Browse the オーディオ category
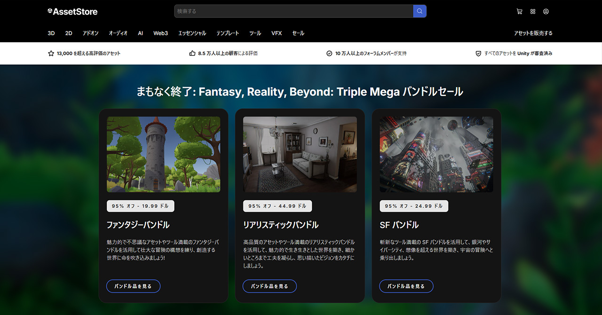This screenshot has height=315, width=602. [118, 33]
